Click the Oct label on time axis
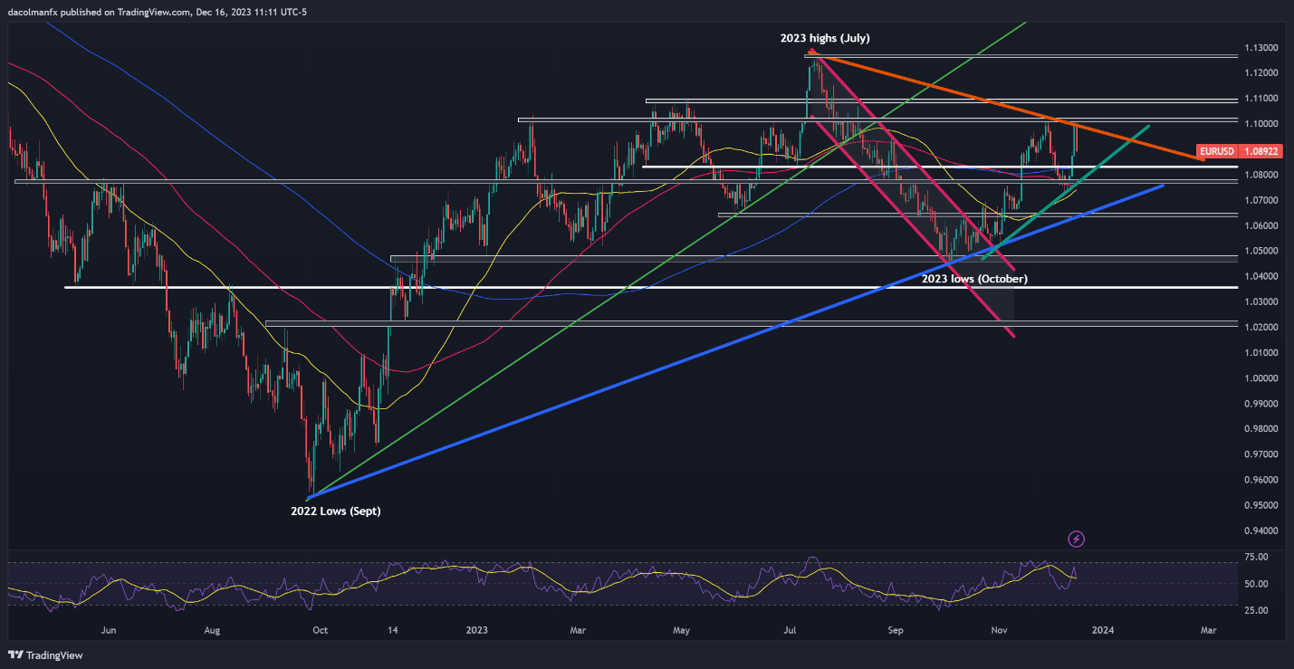Image resolution: width=1294 pixels, height=669 pixels. click(319, 629)
